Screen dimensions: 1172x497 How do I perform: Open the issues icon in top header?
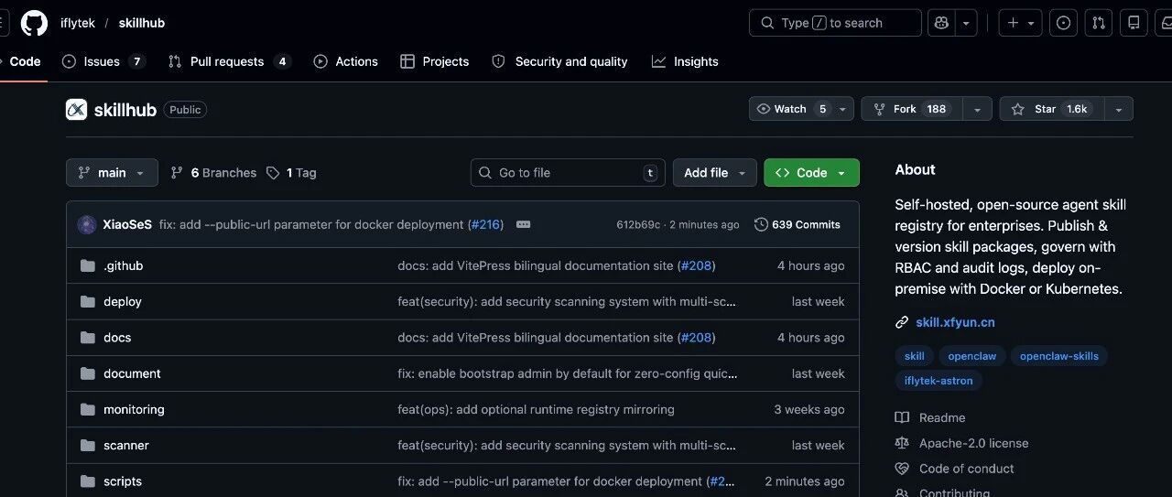pos(1063,23)
